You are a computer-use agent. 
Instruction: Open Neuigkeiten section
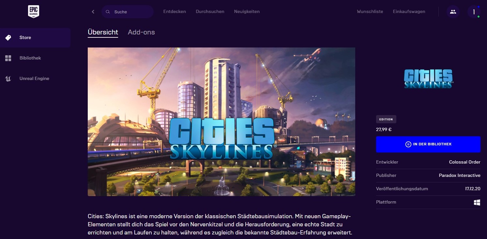247,12
